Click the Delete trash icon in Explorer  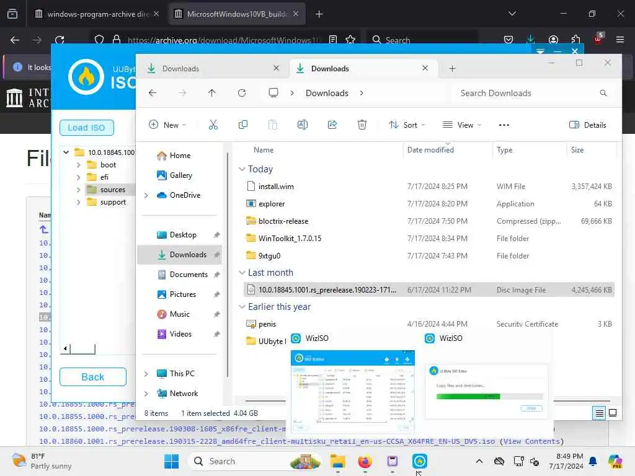click(x=362, y=125)
